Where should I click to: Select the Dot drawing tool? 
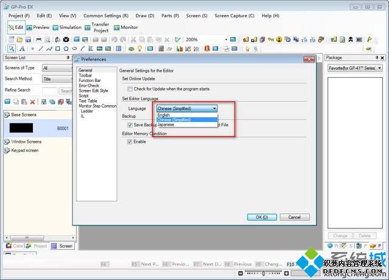point(32,49)
